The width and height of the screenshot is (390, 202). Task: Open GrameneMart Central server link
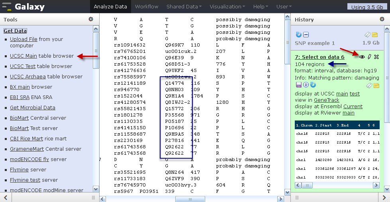27,149
